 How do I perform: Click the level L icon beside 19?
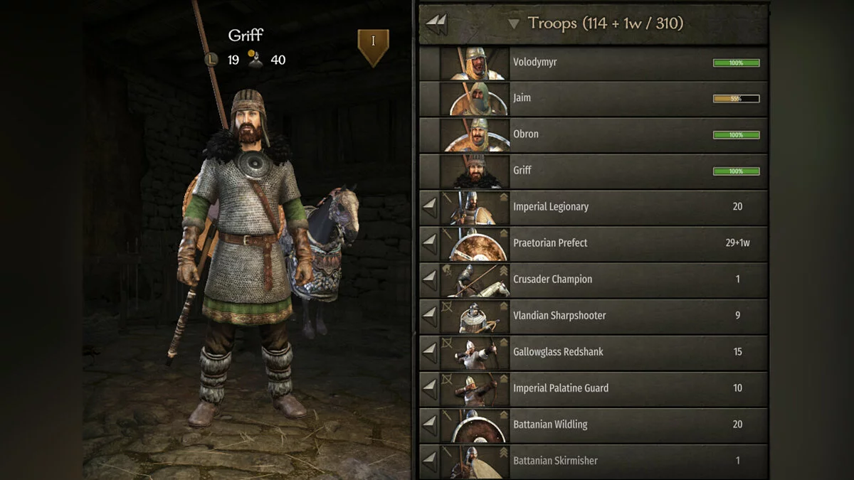point(211,60)
